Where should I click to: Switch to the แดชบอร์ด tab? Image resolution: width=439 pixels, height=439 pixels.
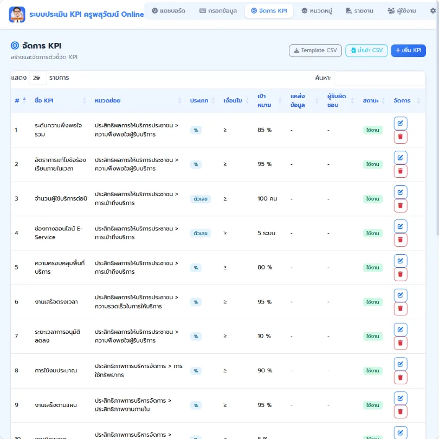[x=169, y=11]
